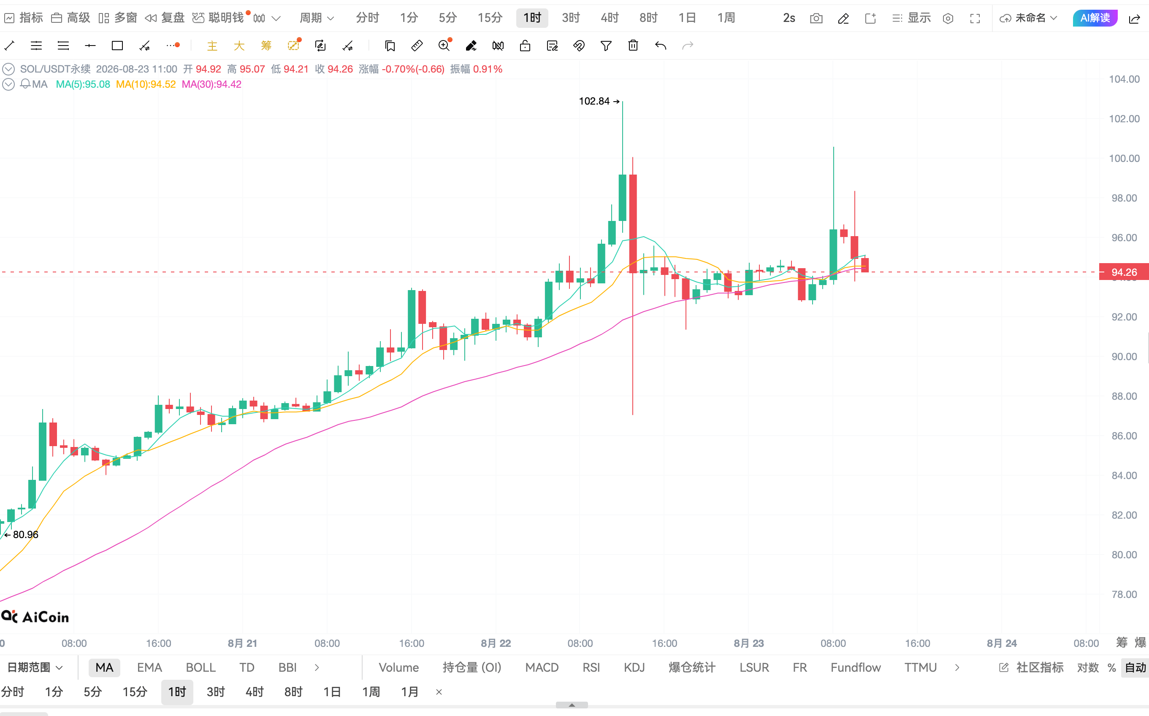Screen dimensions: 1149x716
Task: Open the 社区指标 community indicators
Action: point(1032,667)
